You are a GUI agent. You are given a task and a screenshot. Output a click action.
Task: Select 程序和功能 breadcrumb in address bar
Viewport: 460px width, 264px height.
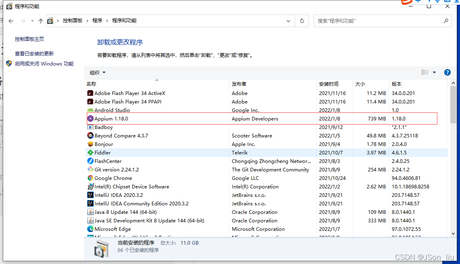[x=124, y=21]
